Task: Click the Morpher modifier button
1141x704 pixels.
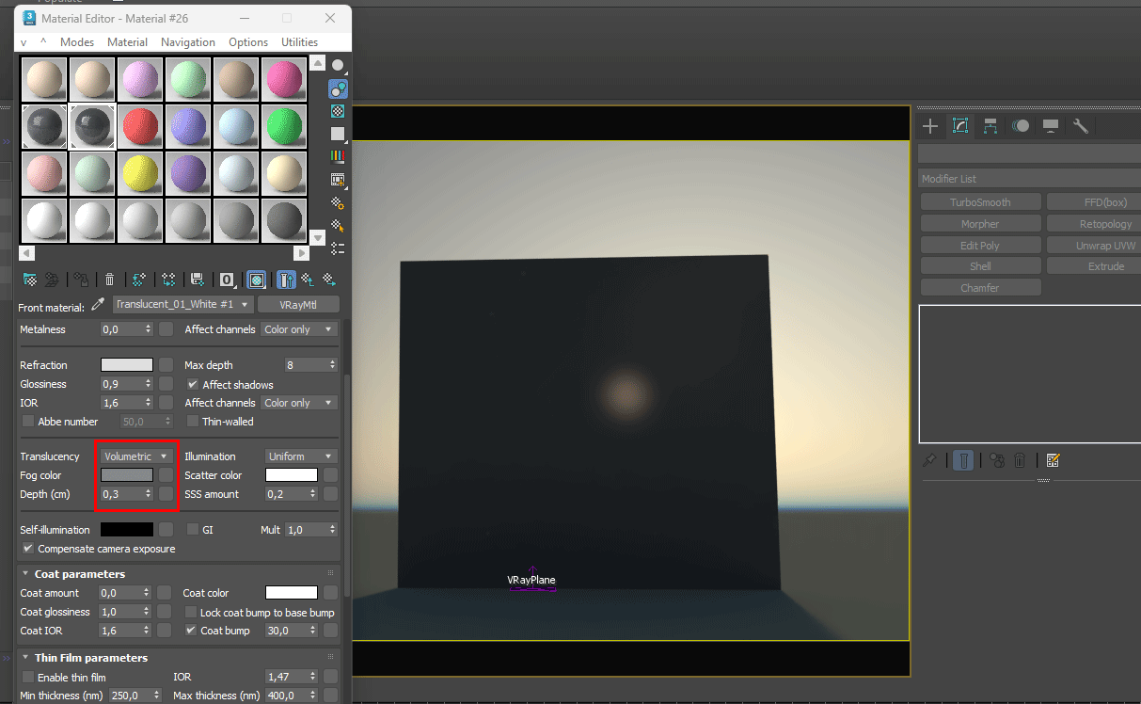Action: (980, 224)
